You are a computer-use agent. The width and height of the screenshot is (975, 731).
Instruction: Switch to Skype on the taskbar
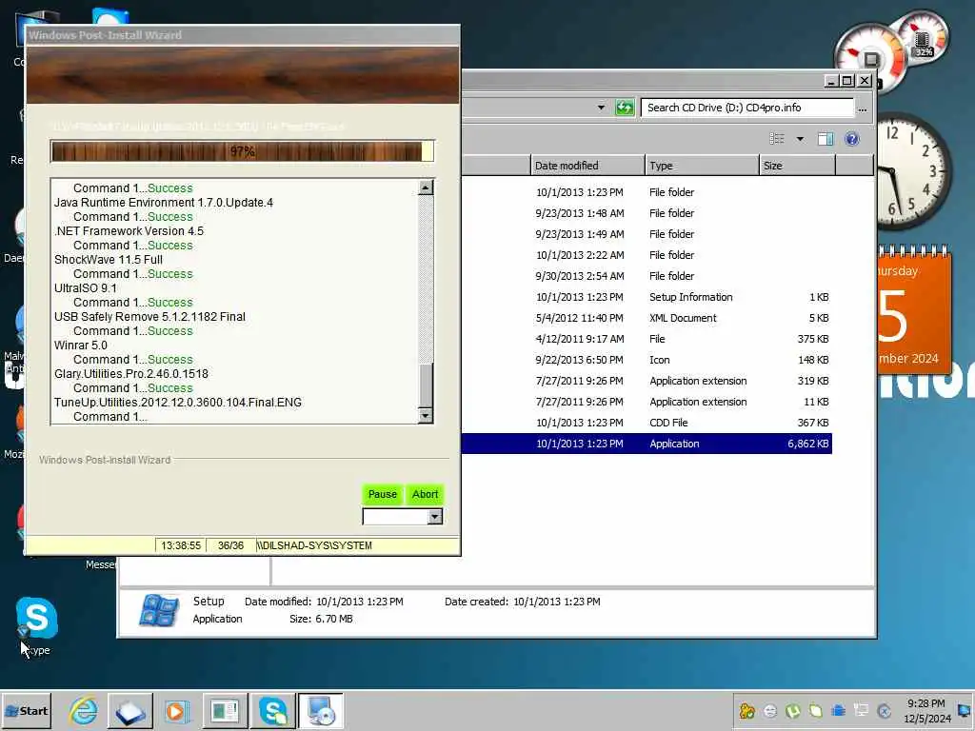tap(273, 710)
